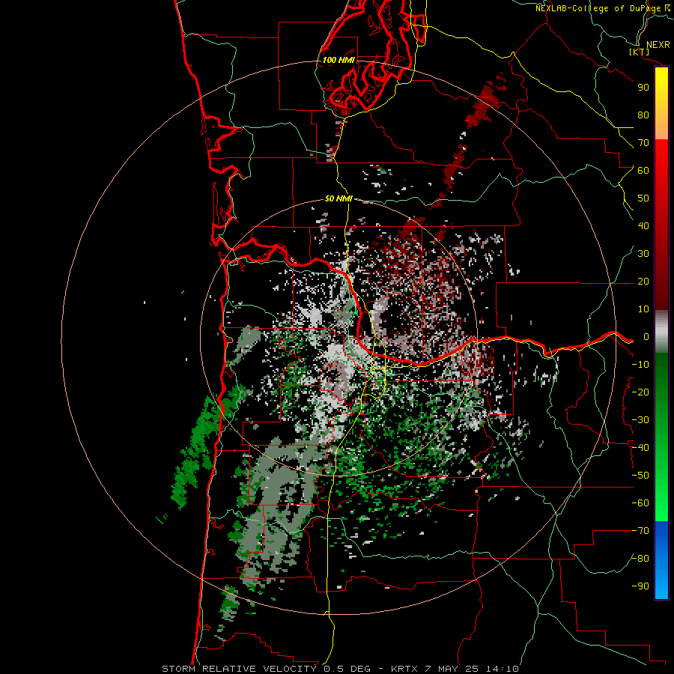Click the "40" value on the velocity scale
Image resolution: width=674 pixels, height=674 pixels.
click(643, 226)
